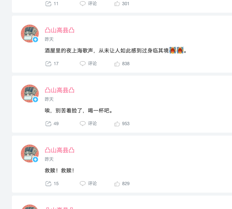Click the repost icon showing 49
Screen dimensions: 232x209
tap(48, 124)
